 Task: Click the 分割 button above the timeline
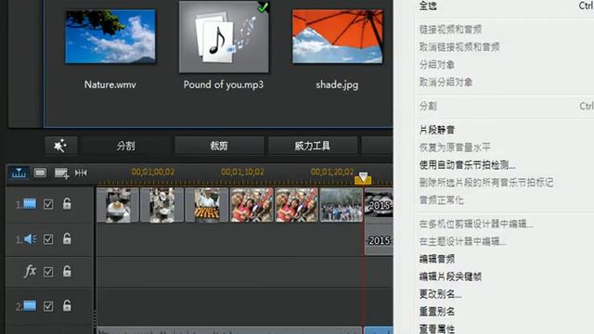click(x=126, y=146)
